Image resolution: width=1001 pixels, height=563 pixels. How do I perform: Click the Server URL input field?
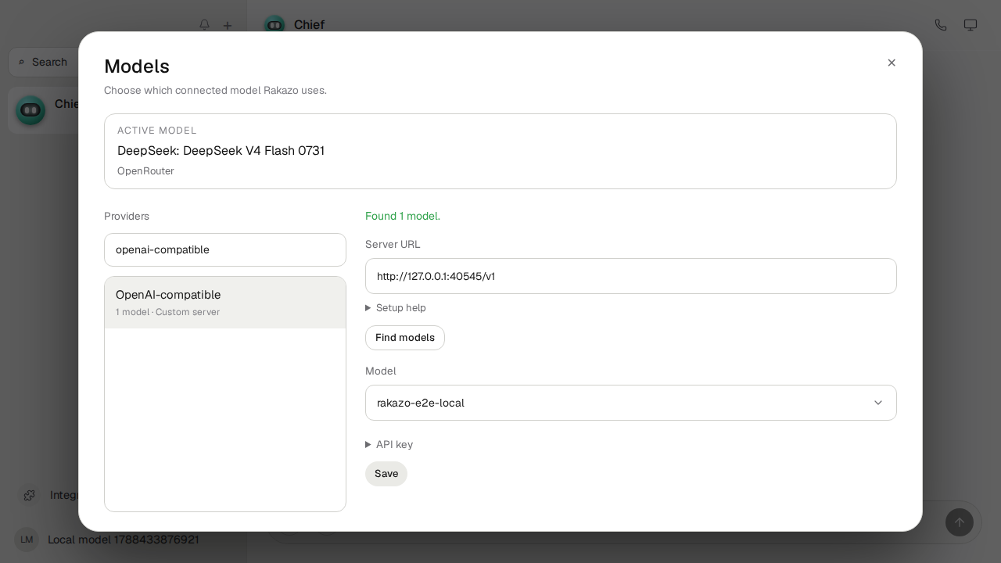(631, 276)
